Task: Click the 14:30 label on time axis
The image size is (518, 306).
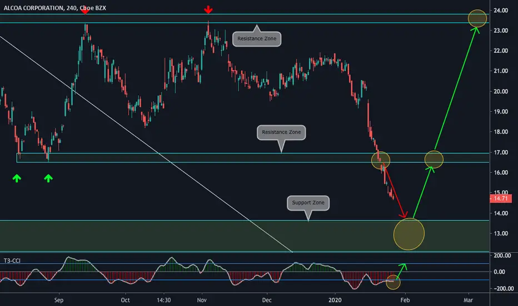Action: coord(163,300)
